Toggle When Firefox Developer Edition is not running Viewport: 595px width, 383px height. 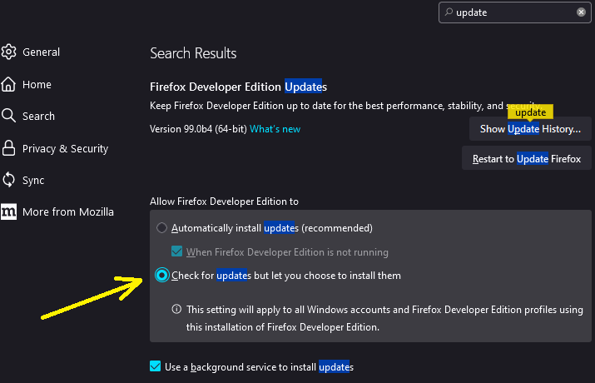pyautogui.click(x=176, y=251)
